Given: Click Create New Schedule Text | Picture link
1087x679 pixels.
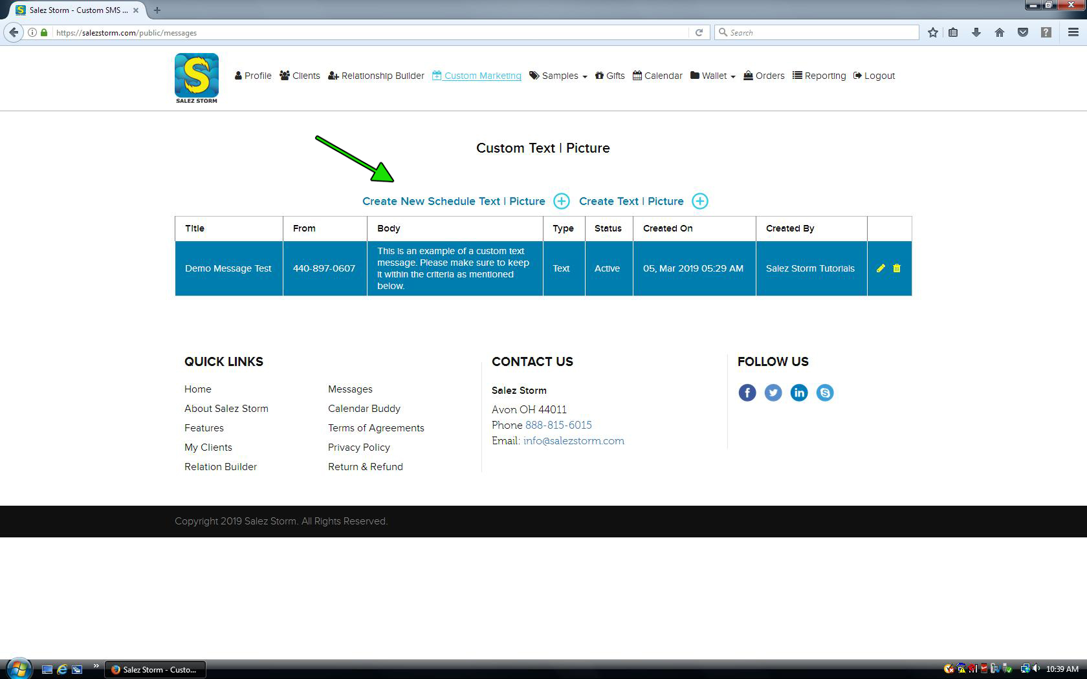Looking at the screenshot, I should click(454, 201).
